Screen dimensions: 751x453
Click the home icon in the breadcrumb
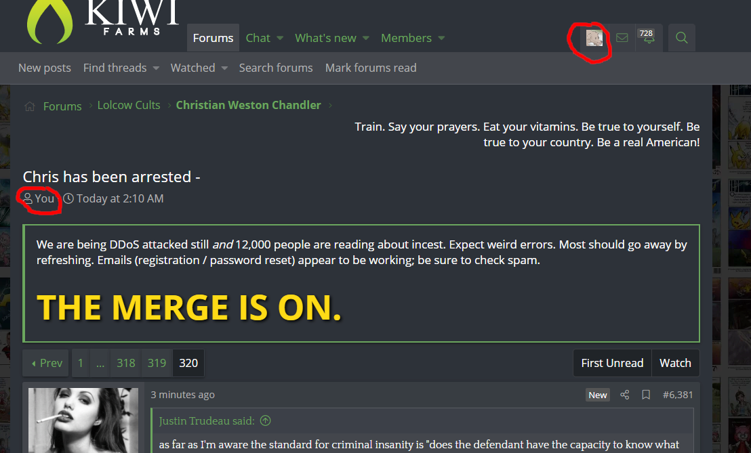coord(30,106)
